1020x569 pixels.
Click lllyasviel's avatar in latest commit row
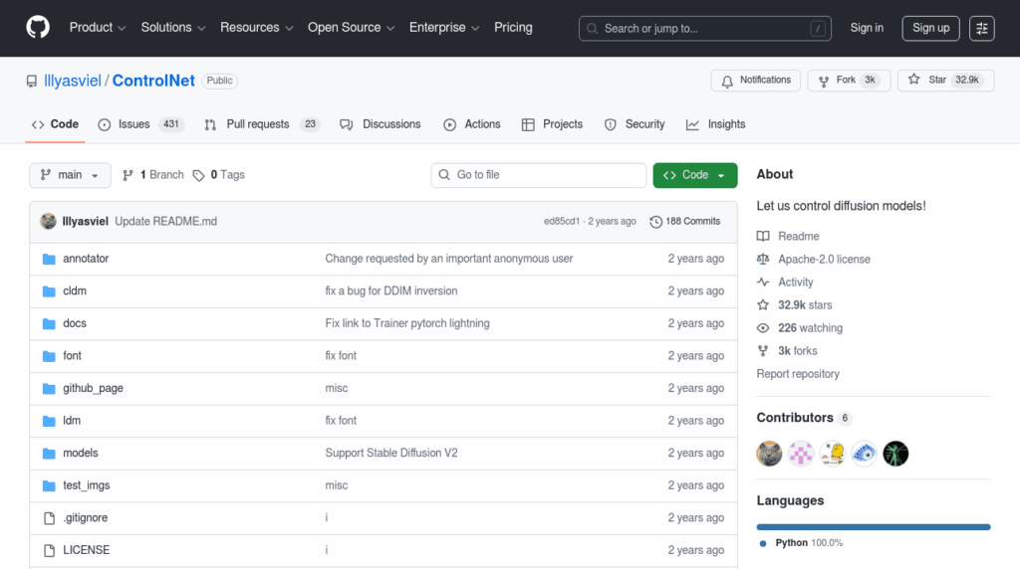48,222
